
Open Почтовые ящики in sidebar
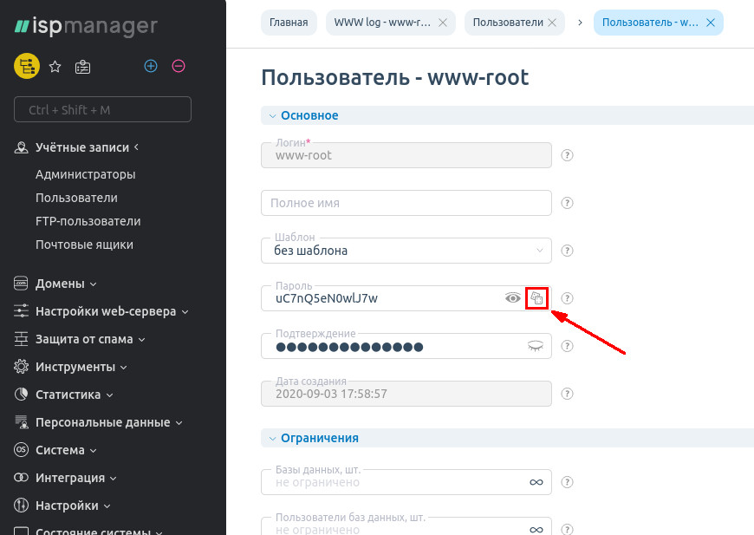[x=84, y=245]
